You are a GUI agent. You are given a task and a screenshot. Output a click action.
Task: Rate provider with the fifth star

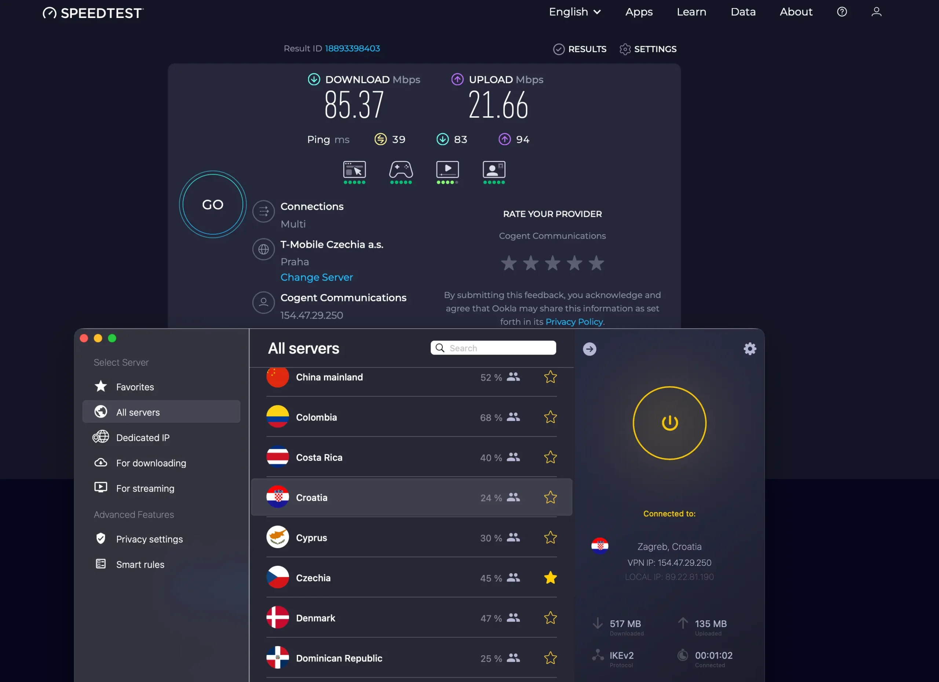point(596,263)
